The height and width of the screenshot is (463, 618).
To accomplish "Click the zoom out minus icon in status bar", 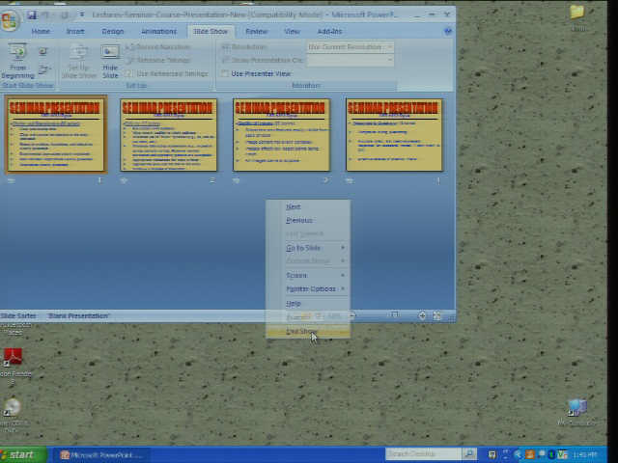I will tap(352, 315).
